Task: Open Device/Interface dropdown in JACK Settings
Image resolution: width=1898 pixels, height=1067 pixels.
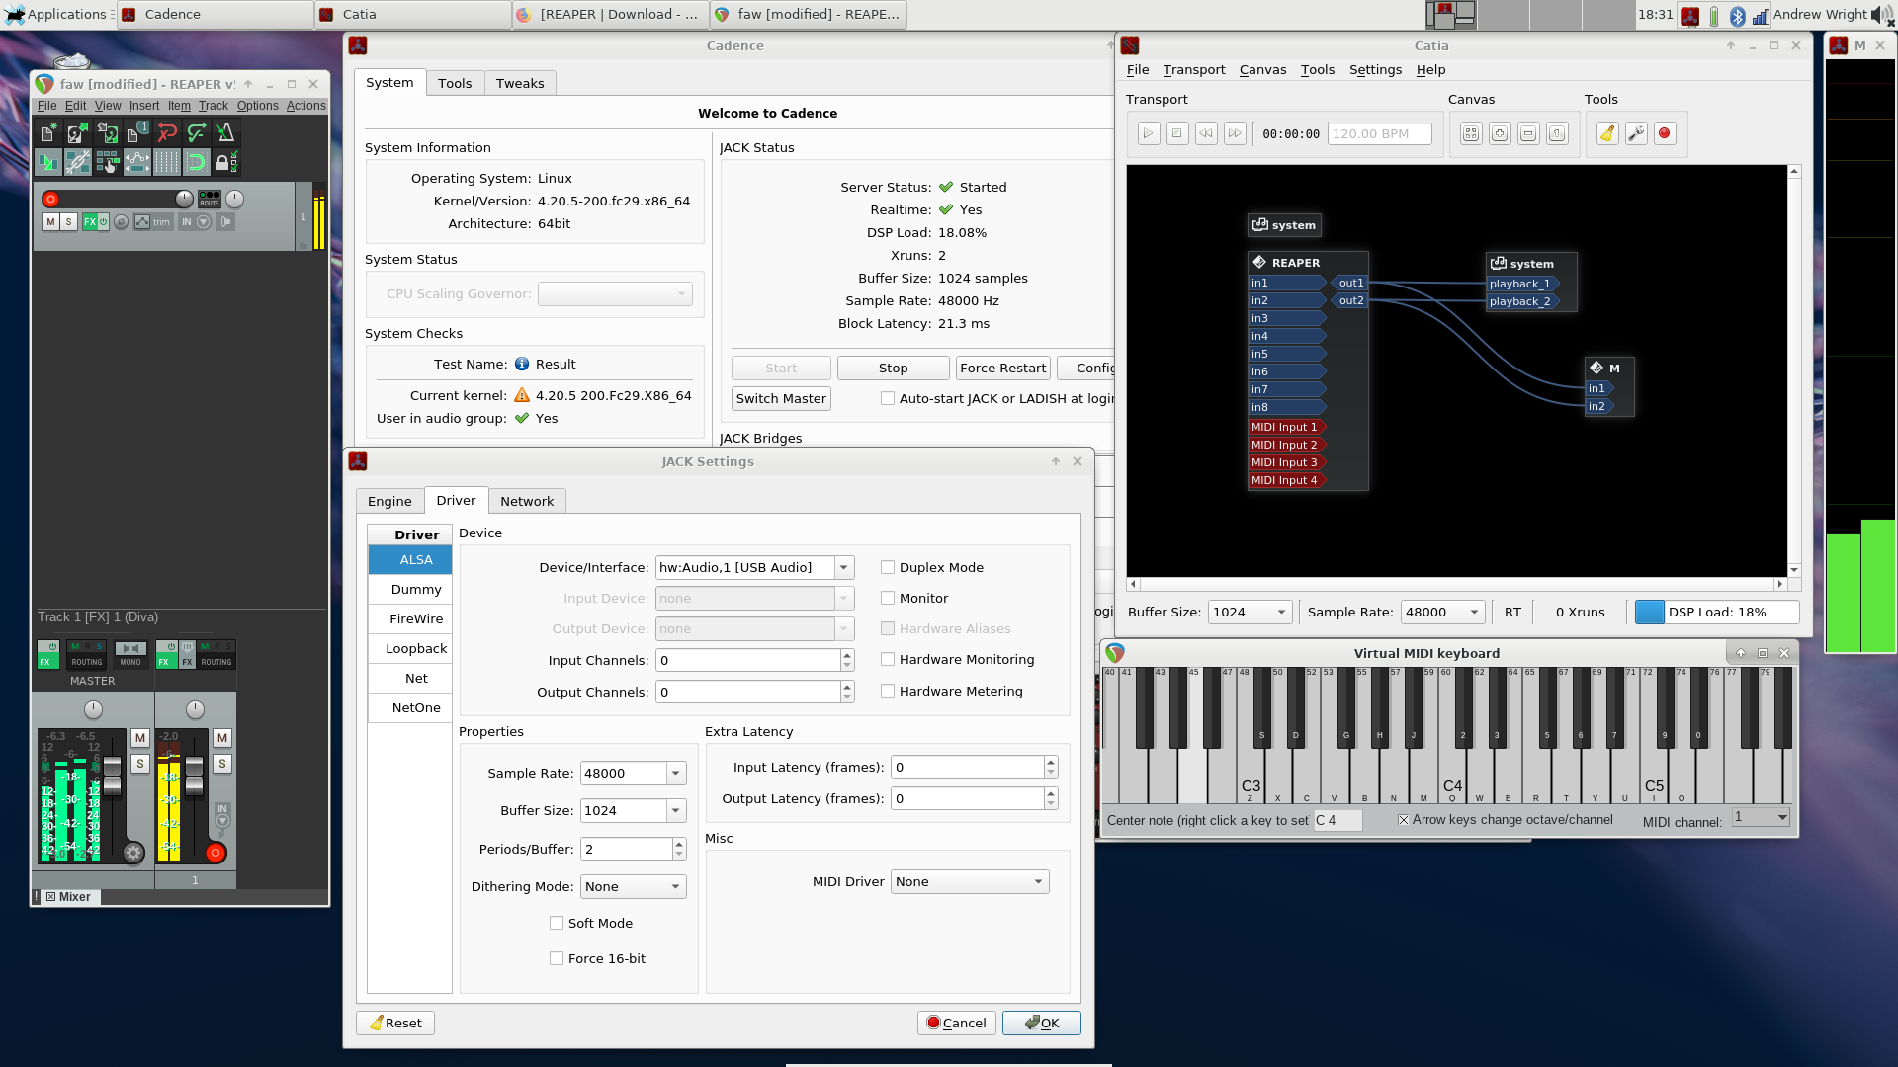Action: (754, 567)
